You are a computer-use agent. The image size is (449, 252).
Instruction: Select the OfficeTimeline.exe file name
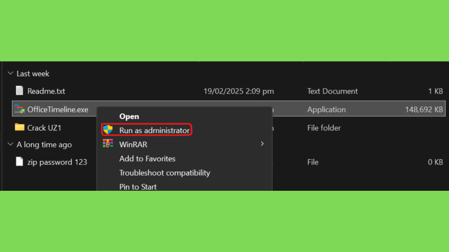point(57,109)
